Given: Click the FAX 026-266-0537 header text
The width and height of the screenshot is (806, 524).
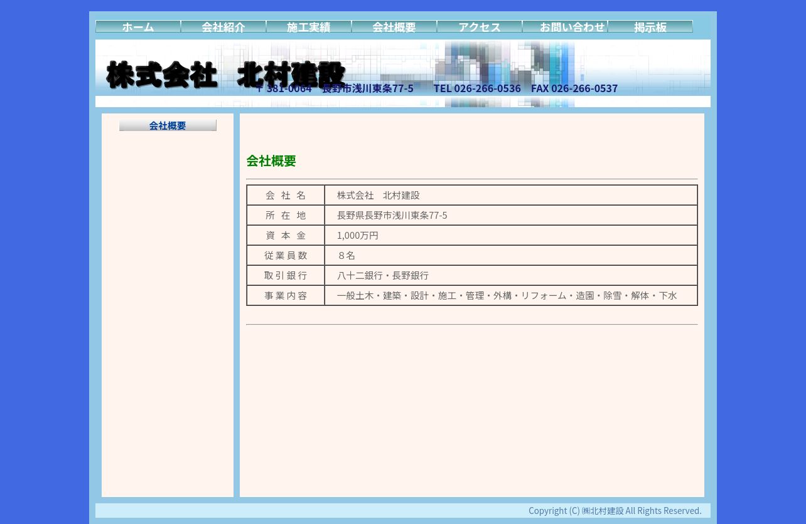Looking at the screenshot, I should click(574, 88).
